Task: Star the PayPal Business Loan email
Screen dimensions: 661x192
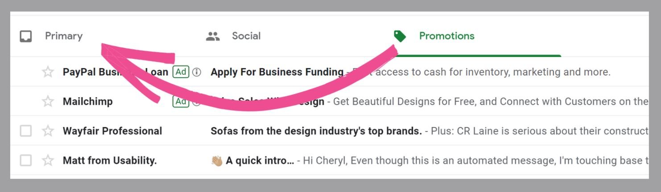Action: pos(48,72)
